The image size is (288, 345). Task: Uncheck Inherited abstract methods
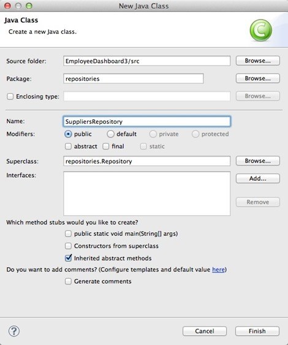click(x=69, y=258)
